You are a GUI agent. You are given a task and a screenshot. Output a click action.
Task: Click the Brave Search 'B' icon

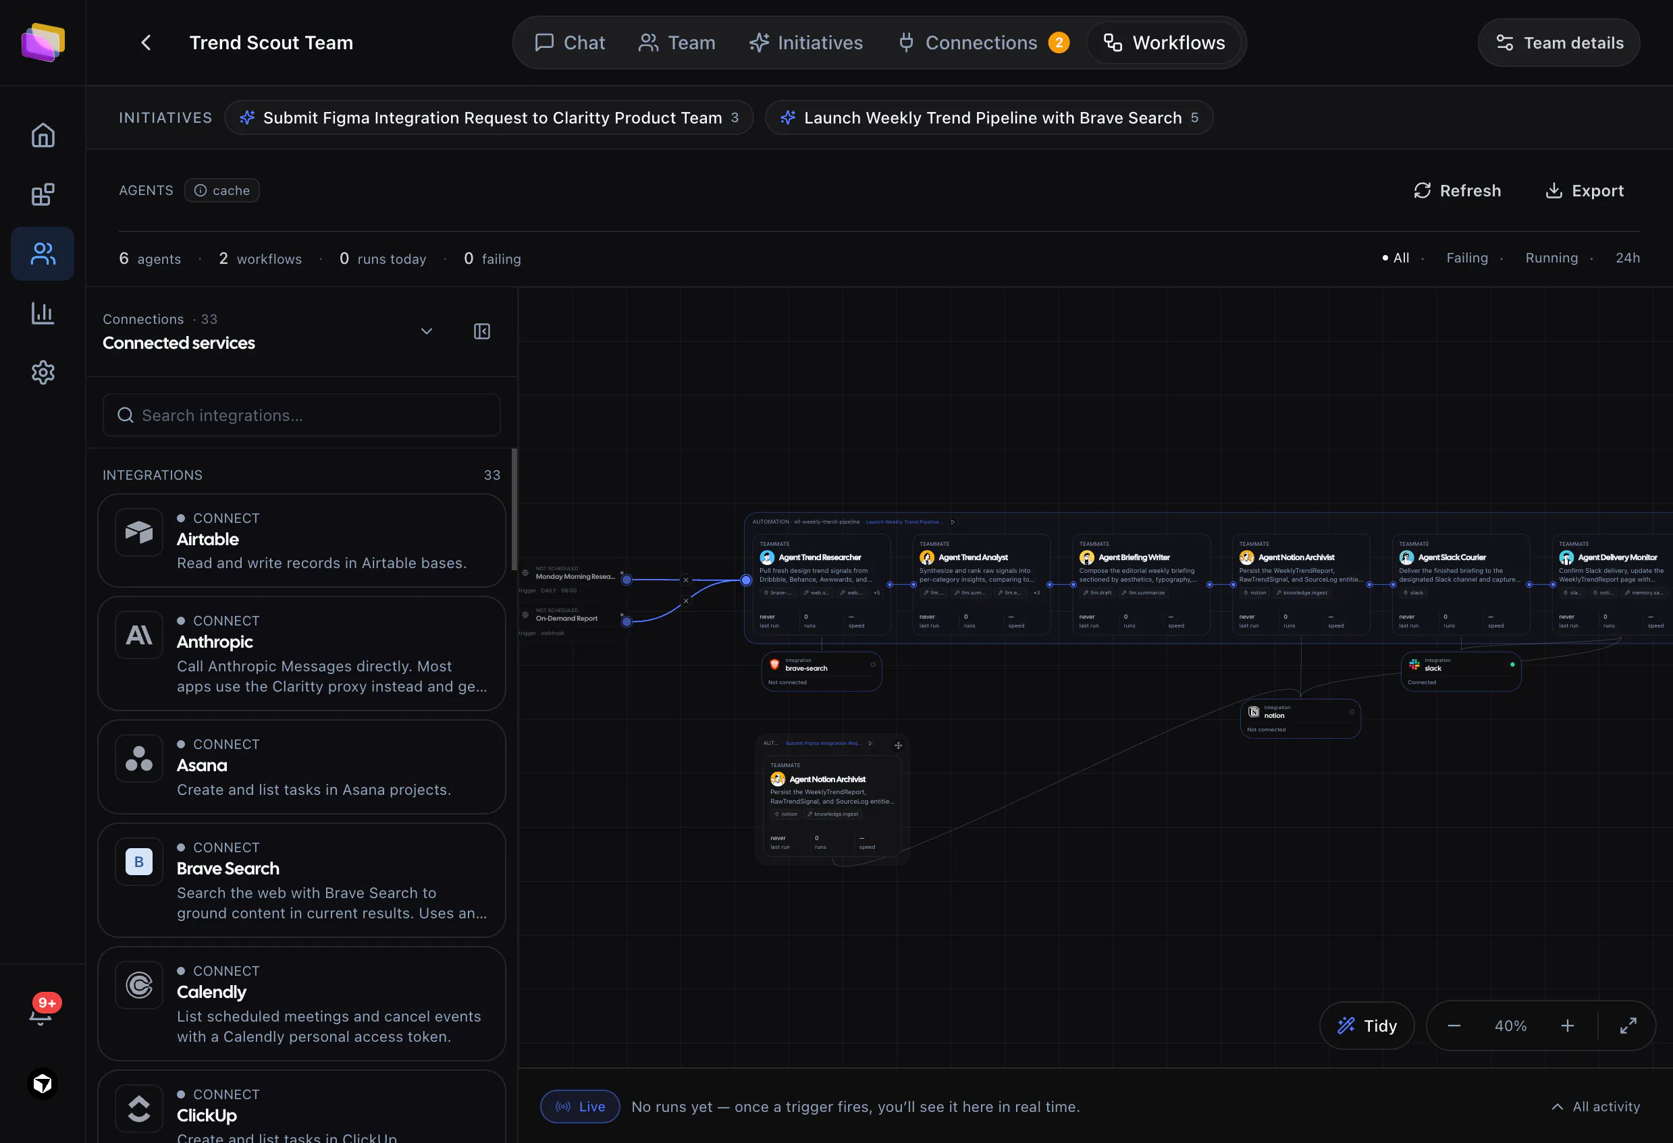(x=139, y=862)
